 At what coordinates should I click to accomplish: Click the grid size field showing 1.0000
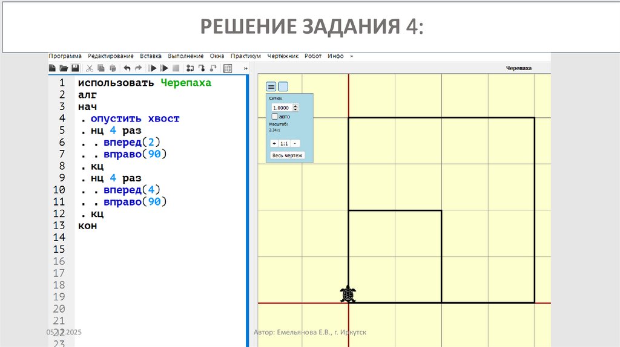tap(282, 108)
